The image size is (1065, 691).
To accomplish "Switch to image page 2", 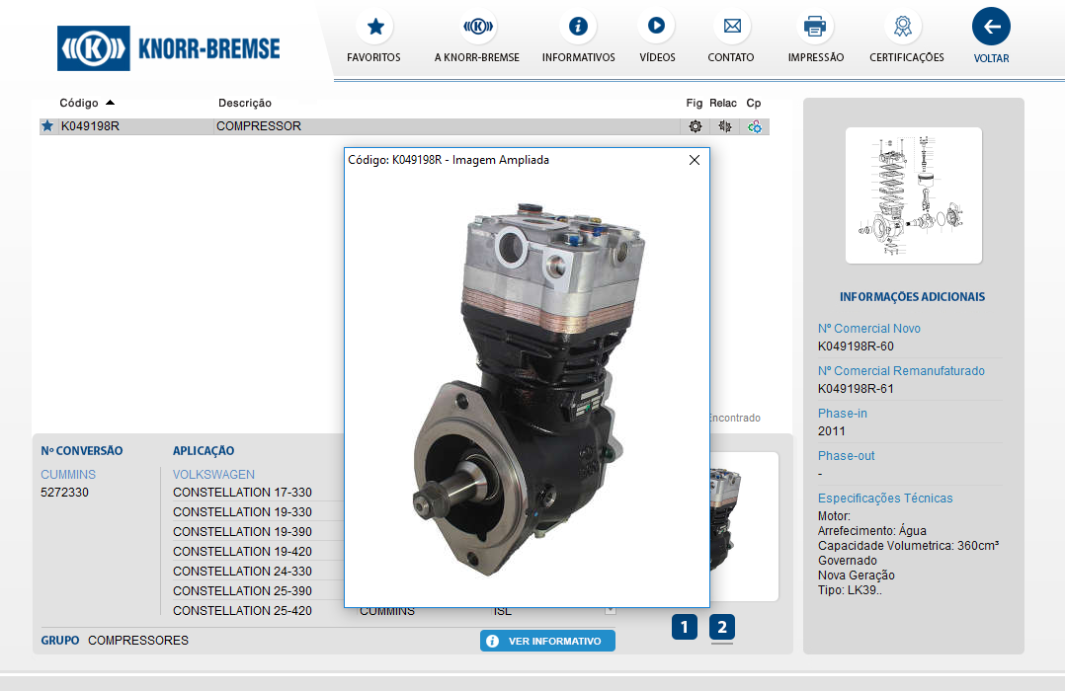I will [x=722, y=627].
